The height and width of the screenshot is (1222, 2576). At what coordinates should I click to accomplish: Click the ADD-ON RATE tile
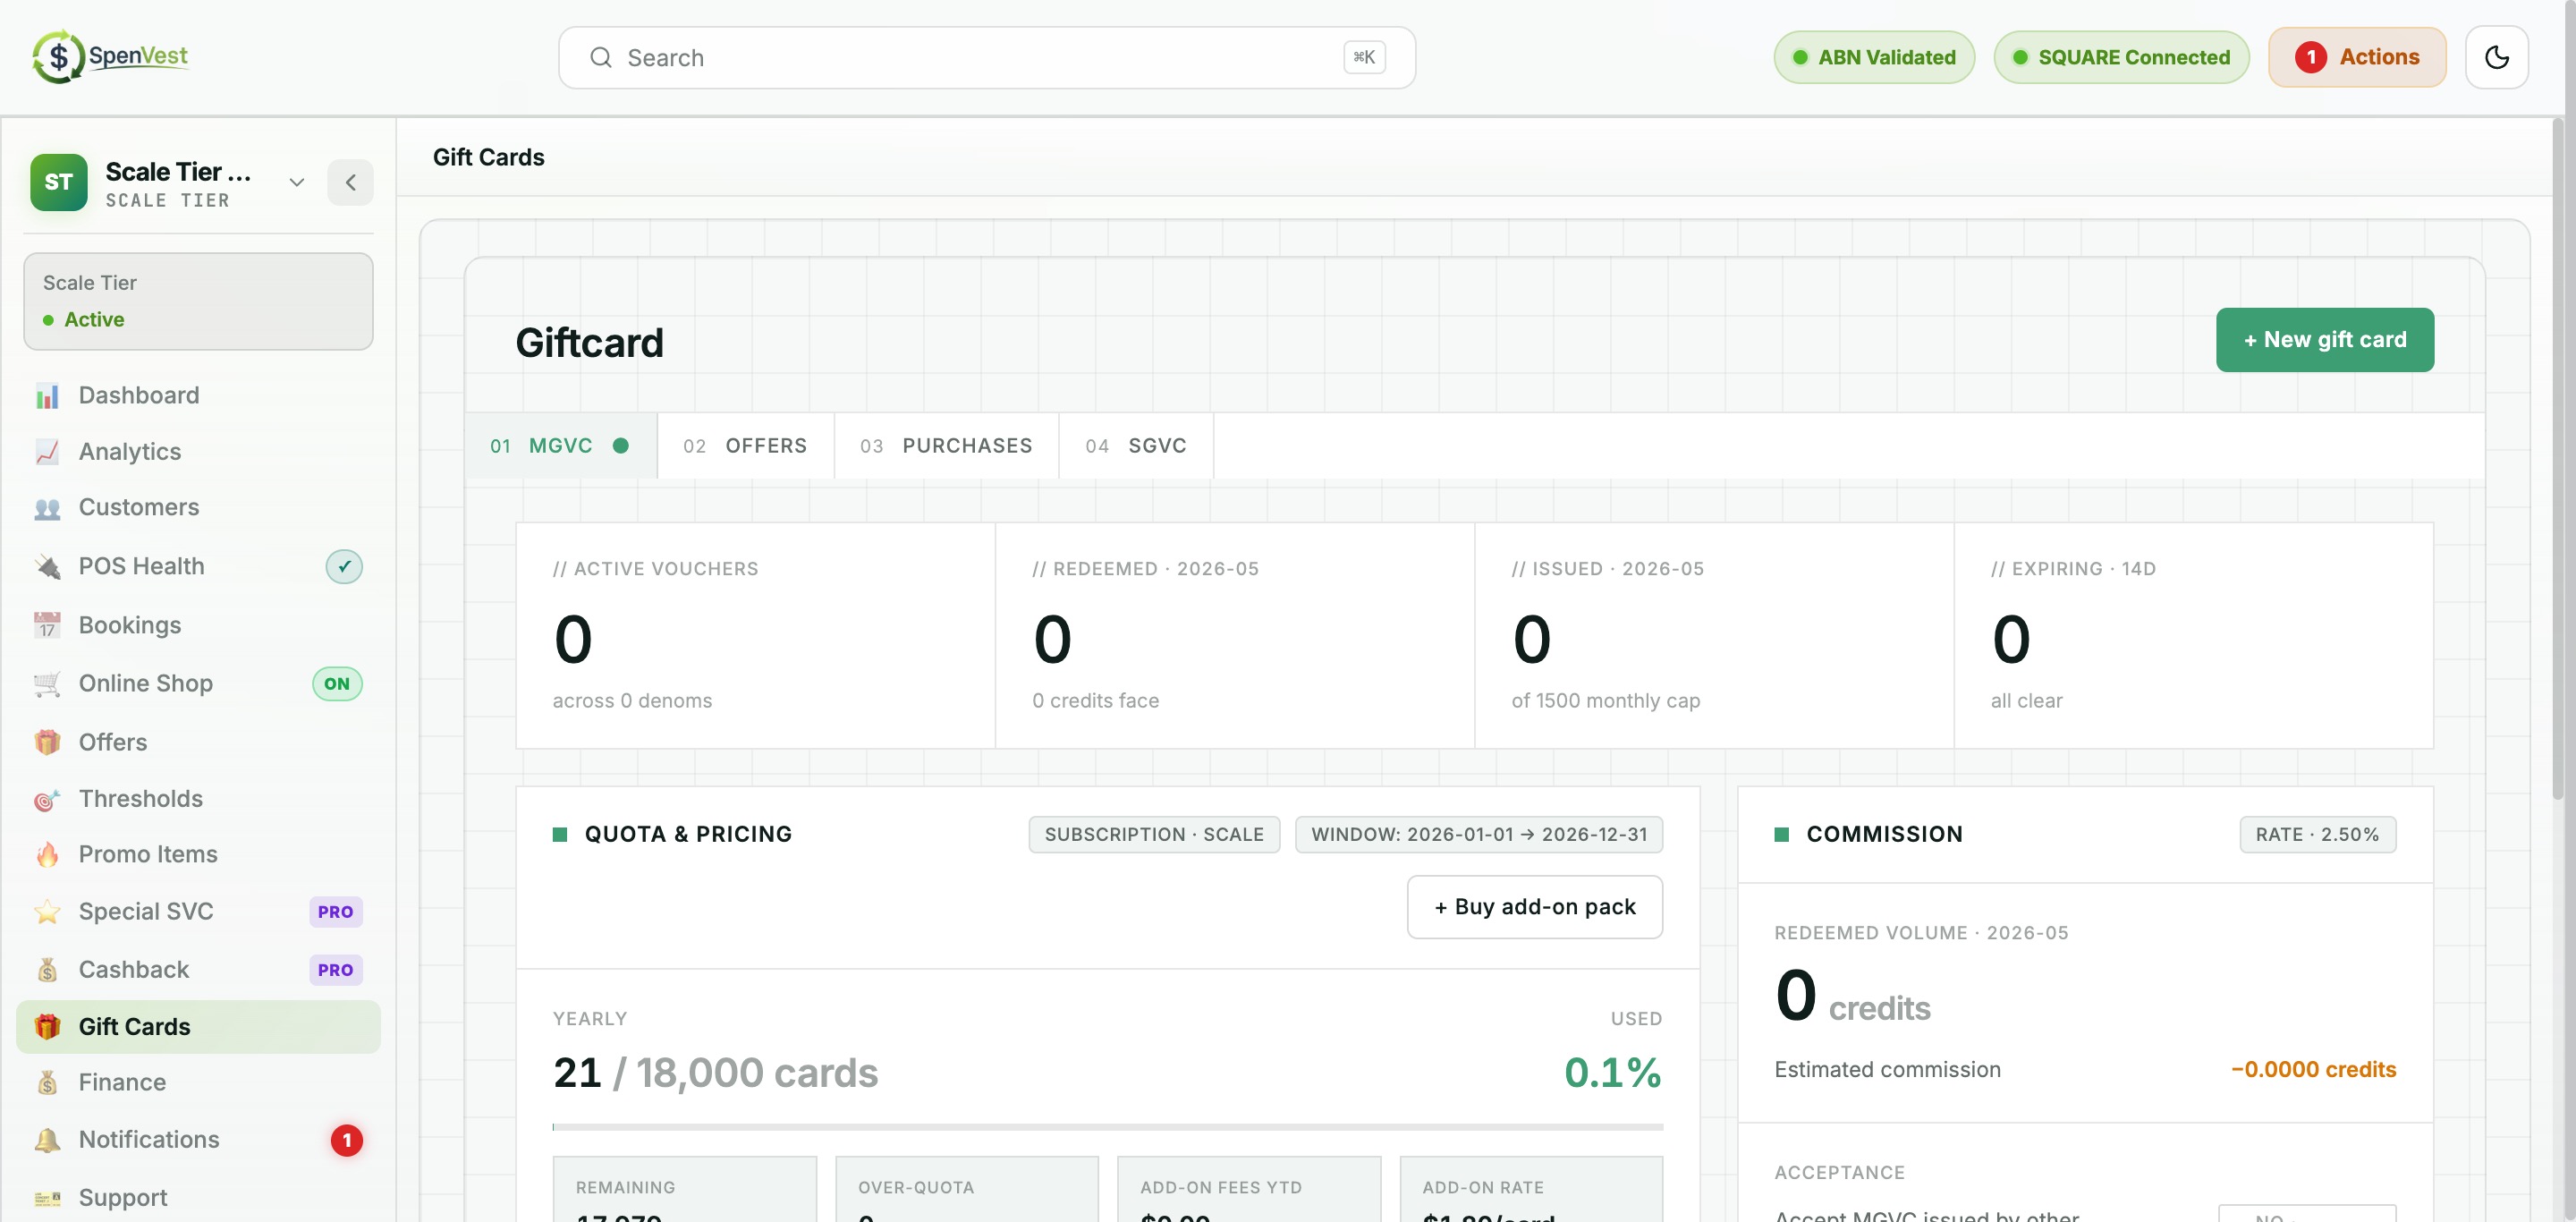1531,1190
